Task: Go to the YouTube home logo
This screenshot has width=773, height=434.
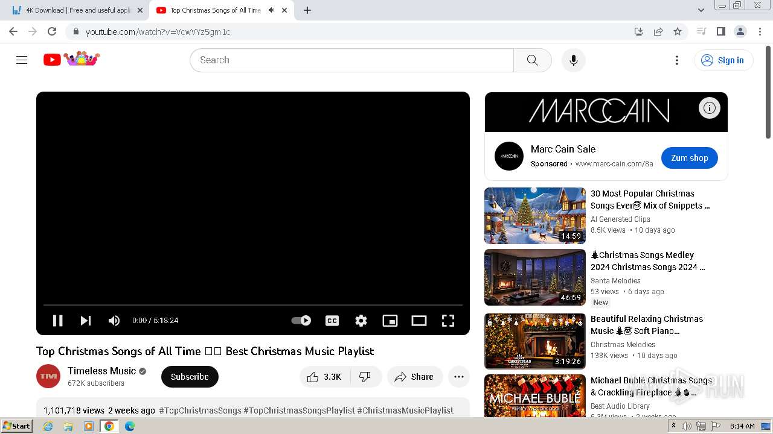Action: click(71, 59)
